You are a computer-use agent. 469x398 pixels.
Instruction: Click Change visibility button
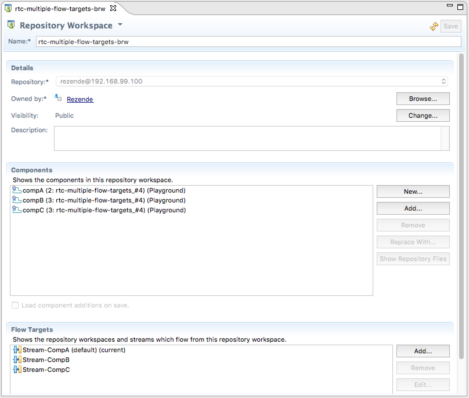point(423,115)
